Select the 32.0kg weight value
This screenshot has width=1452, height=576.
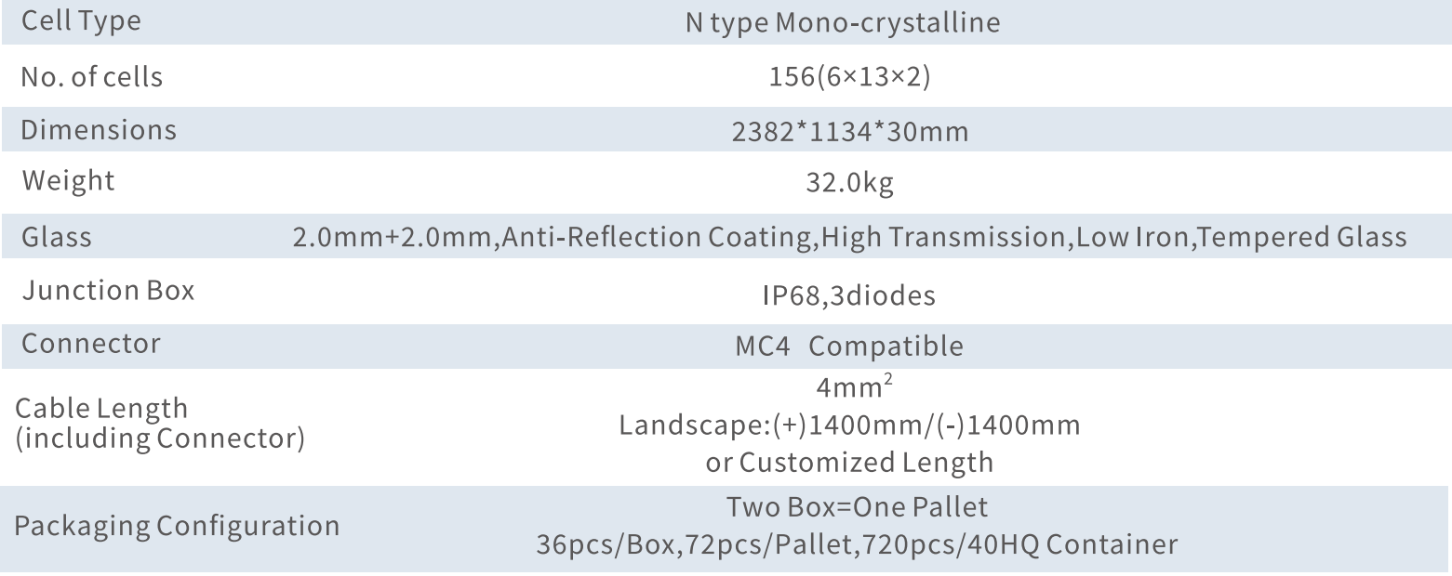click(841, 183)
